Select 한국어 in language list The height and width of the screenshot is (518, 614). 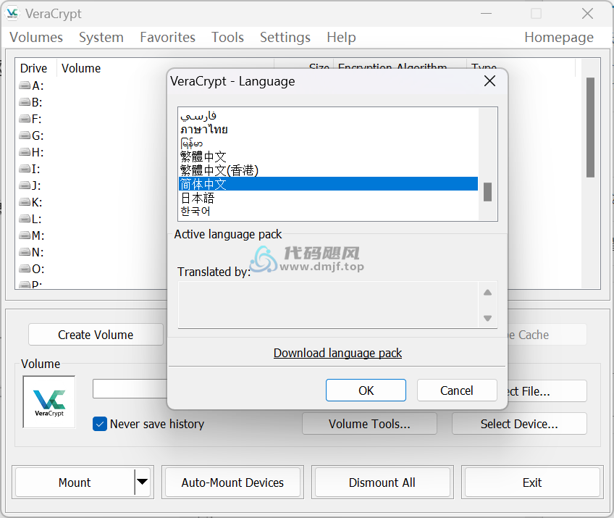tap(328, 212)
